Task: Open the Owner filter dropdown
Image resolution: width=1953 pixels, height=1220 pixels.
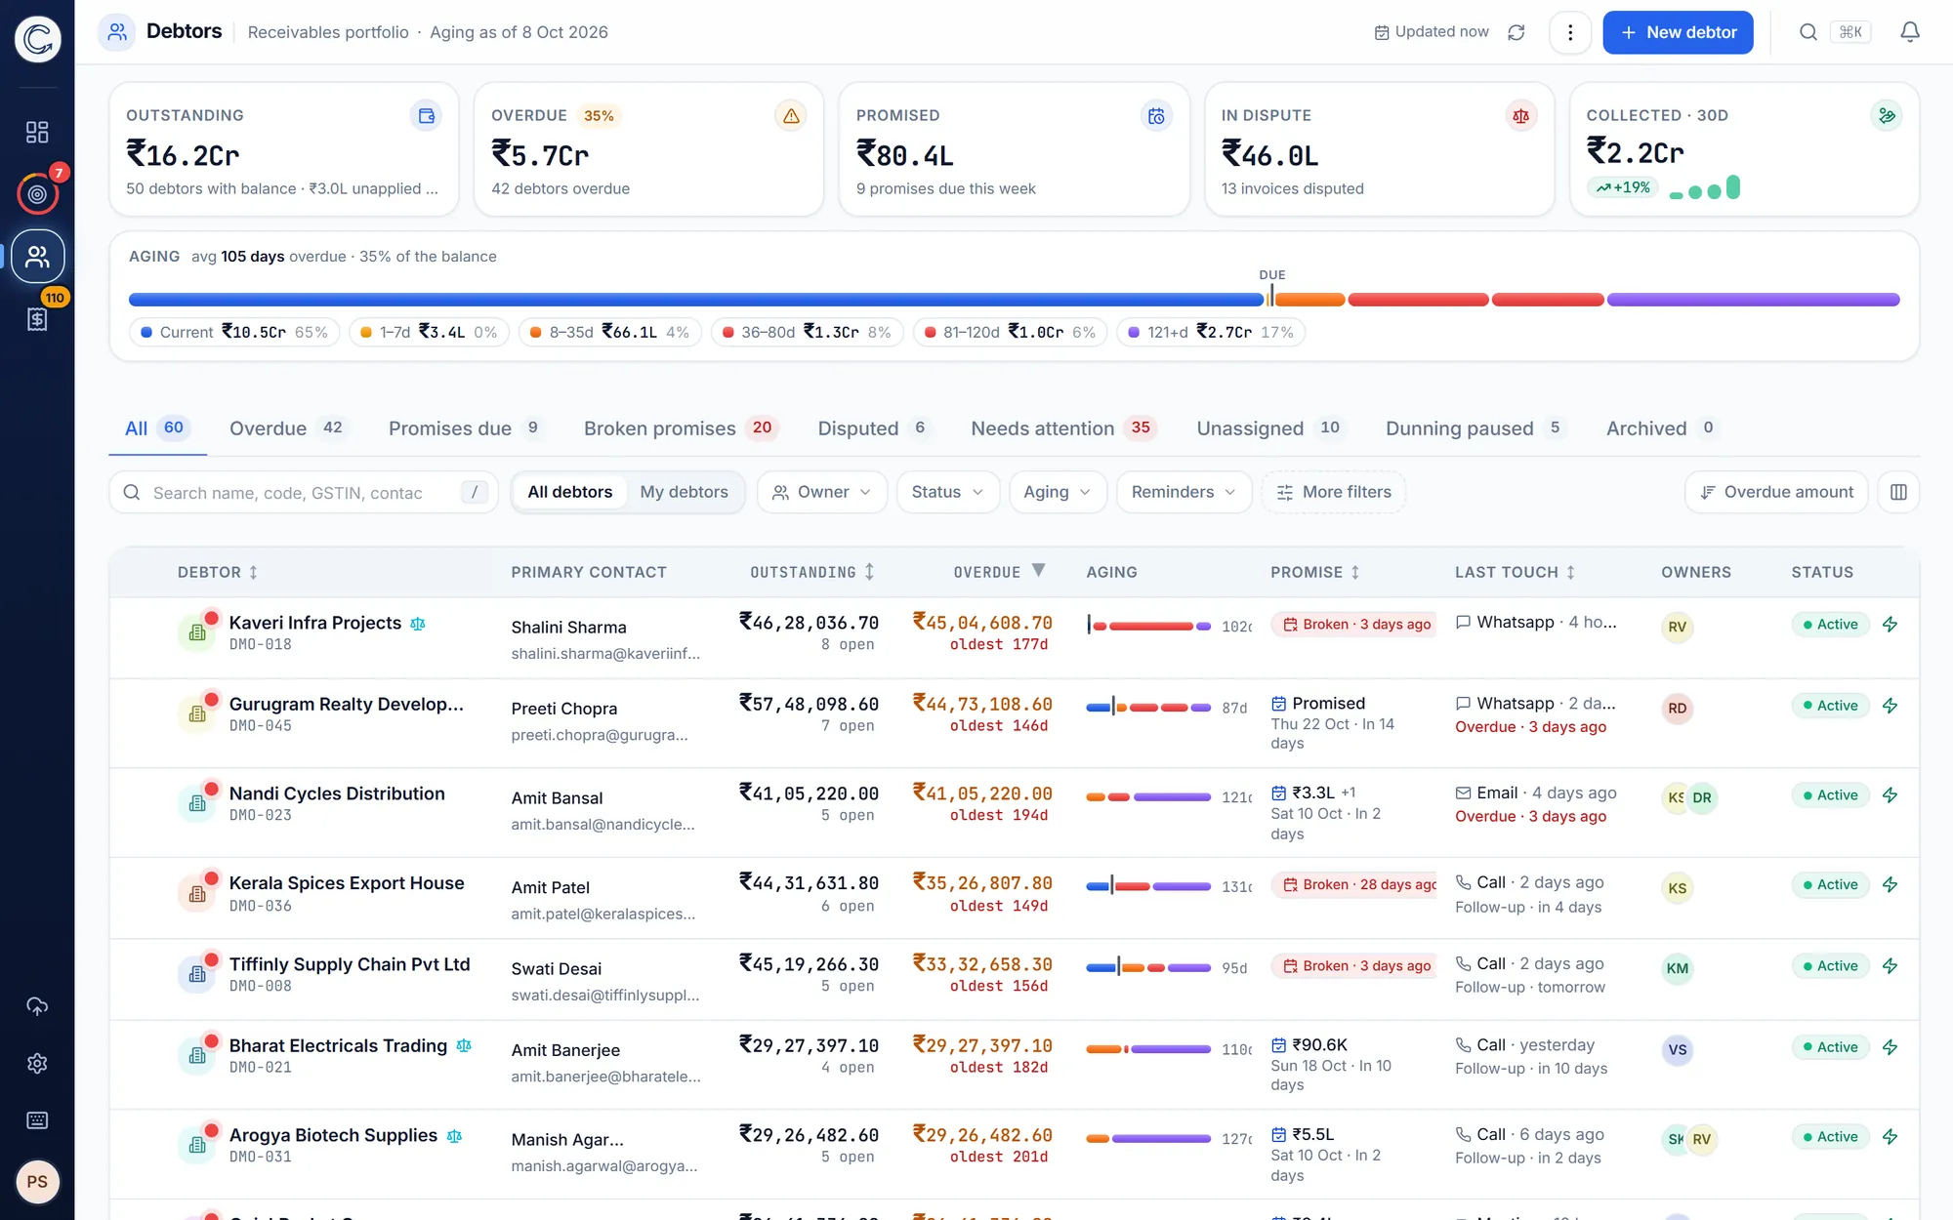Action: 821,492
